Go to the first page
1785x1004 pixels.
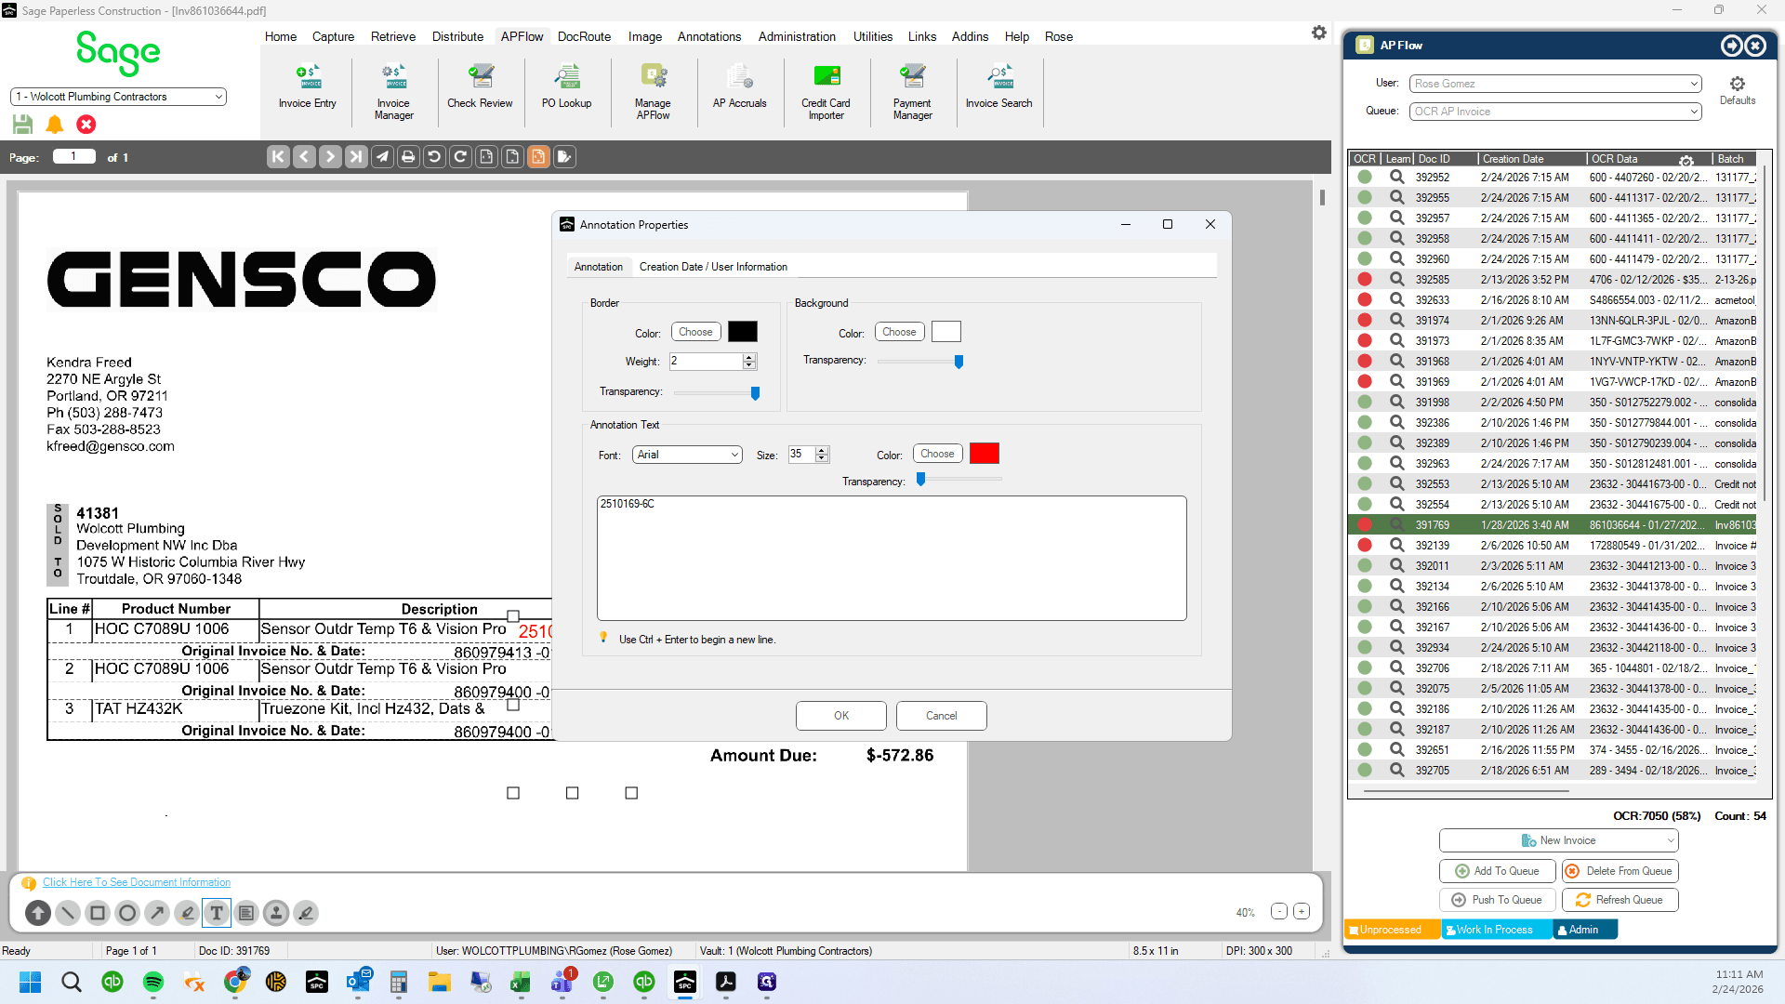278,157
